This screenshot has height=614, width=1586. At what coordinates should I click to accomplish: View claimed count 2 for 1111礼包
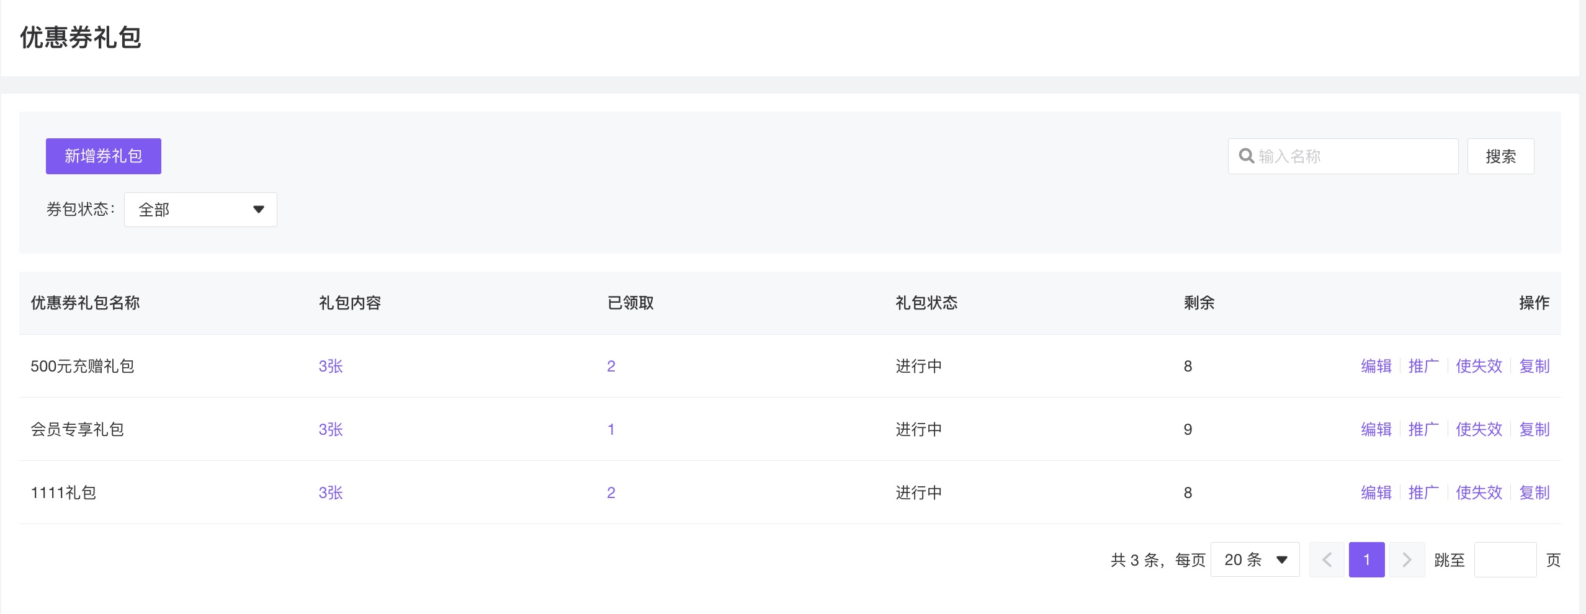[x=611, y=493]
